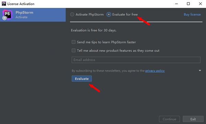The height and width of the screenshot is (124, 206).
Task: Enable Send me tips to learn PhpStorm
Action: pyautogui.click(x=73, y=42)
